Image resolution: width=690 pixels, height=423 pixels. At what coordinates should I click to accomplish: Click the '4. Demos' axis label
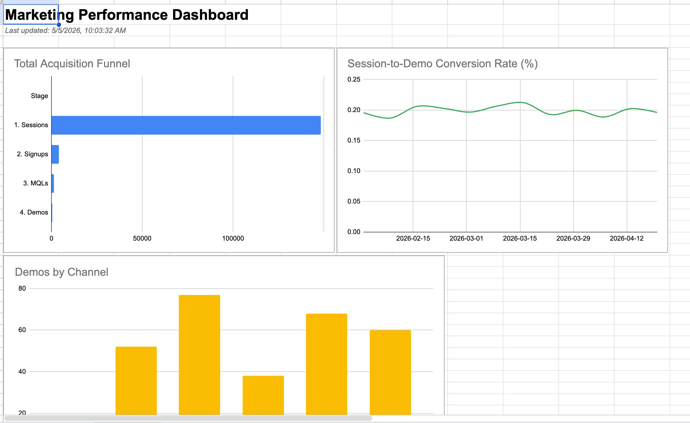pos(34,212)
